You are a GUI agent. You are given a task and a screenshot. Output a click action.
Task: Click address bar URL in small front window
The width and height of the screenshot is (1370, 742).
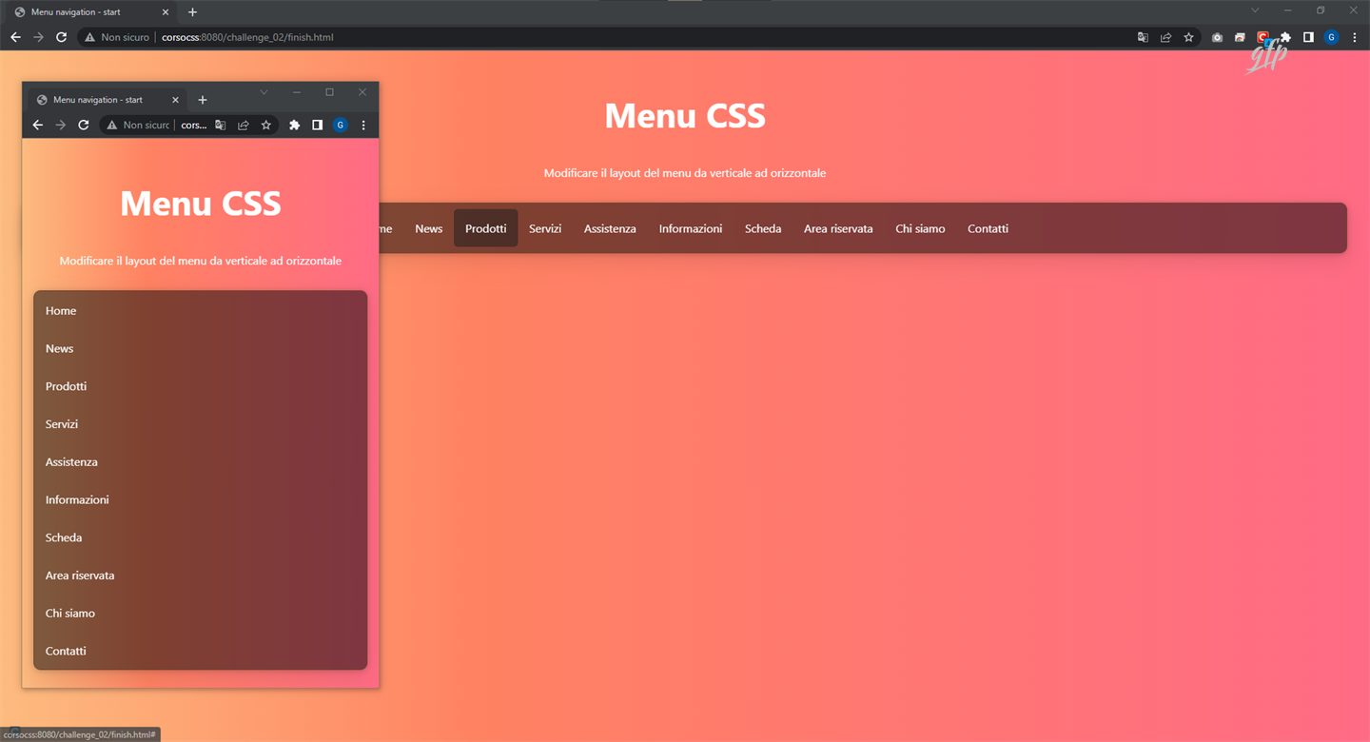194,125
